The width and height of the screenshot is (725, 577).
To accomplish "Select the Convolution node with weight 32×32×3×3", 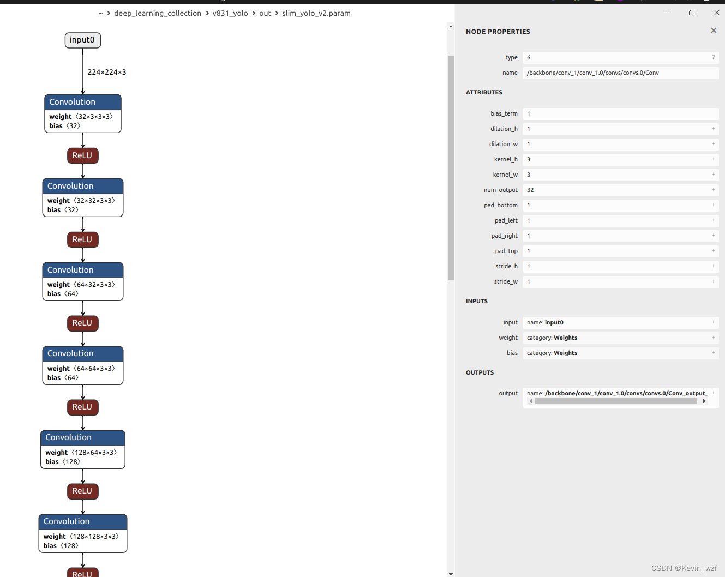I will (83, 197).
